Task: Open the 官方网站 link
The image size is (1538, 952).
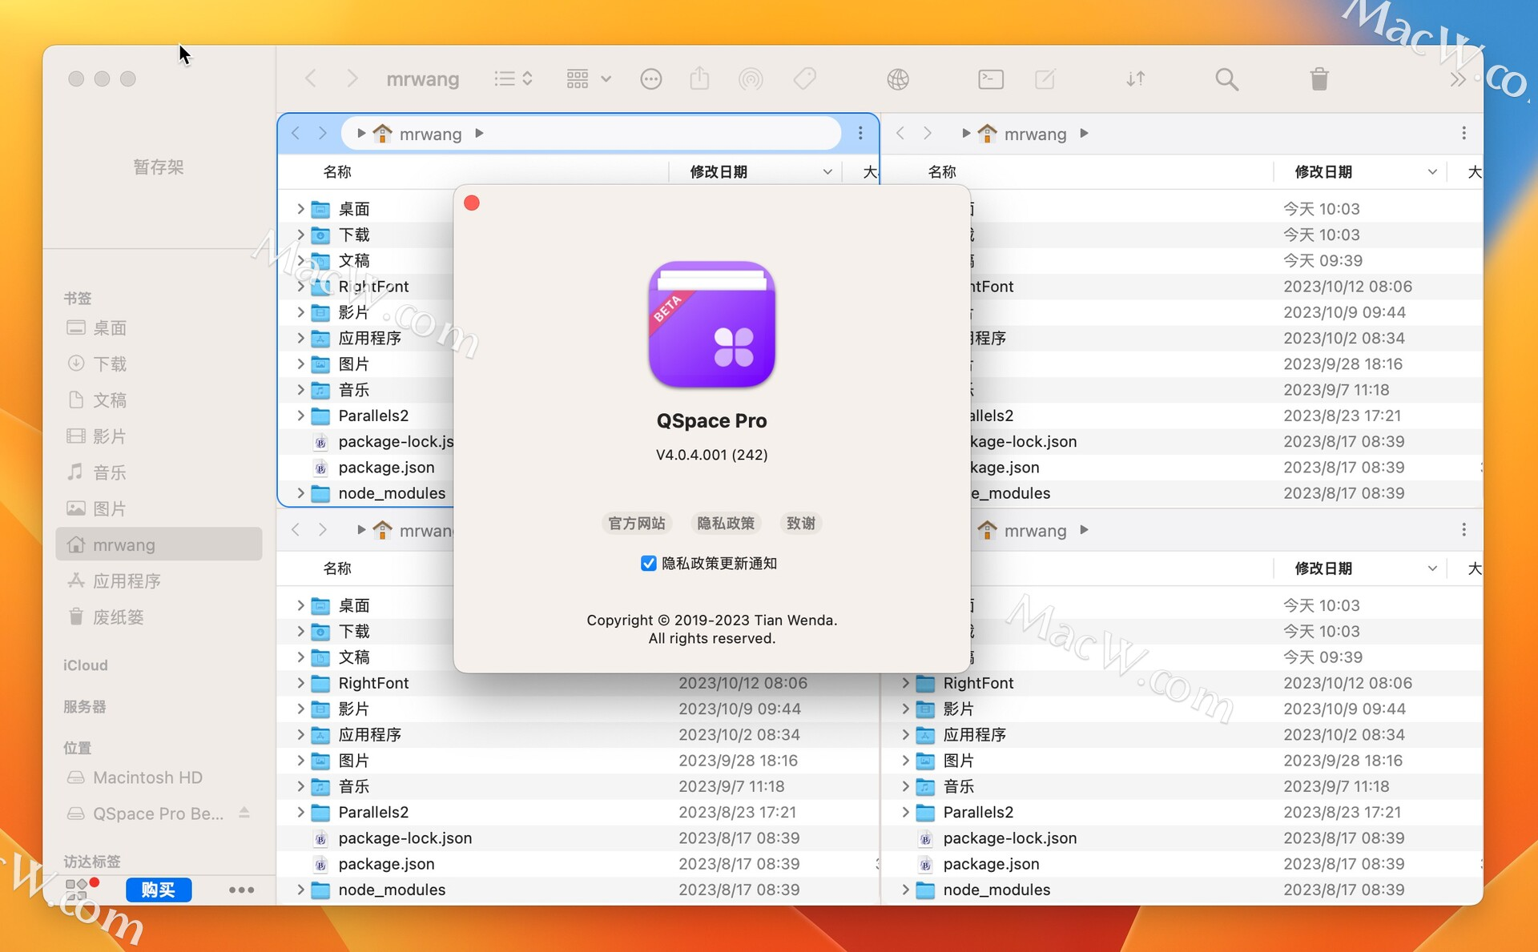Action: coord(637,523)
